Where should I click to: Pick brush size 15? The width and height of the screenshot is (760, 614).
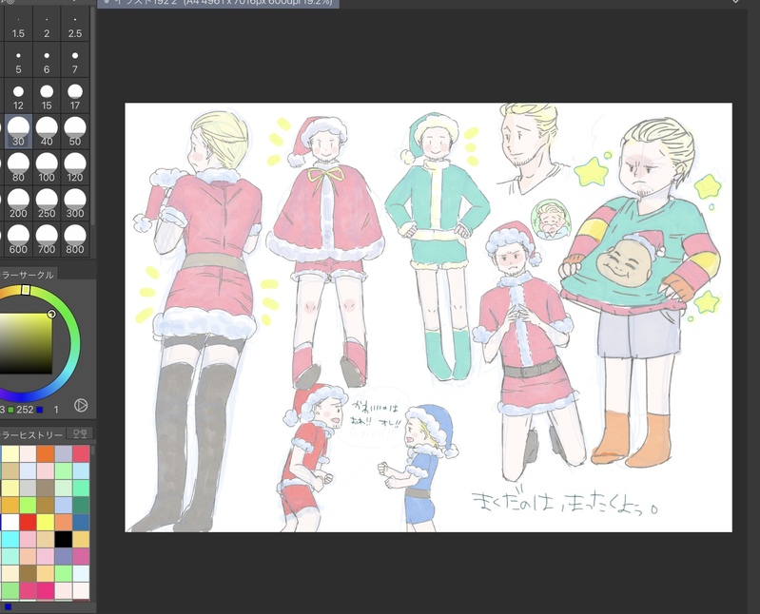point(47,96)
